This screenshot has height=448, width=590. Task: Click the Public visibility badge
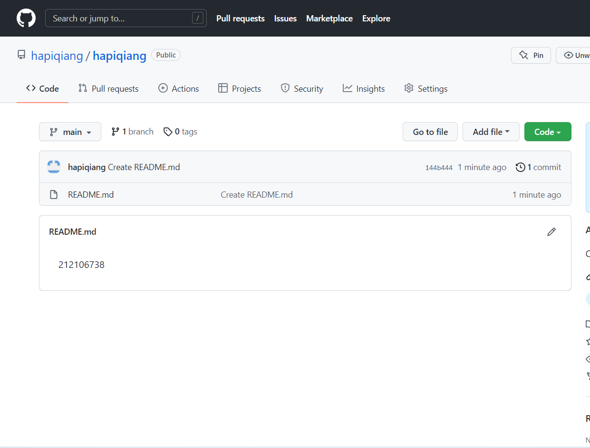coord(166,55)
